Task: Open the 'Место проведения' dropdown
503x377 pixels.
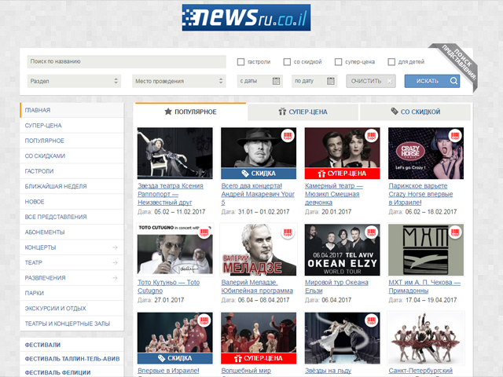Action: 179,81
